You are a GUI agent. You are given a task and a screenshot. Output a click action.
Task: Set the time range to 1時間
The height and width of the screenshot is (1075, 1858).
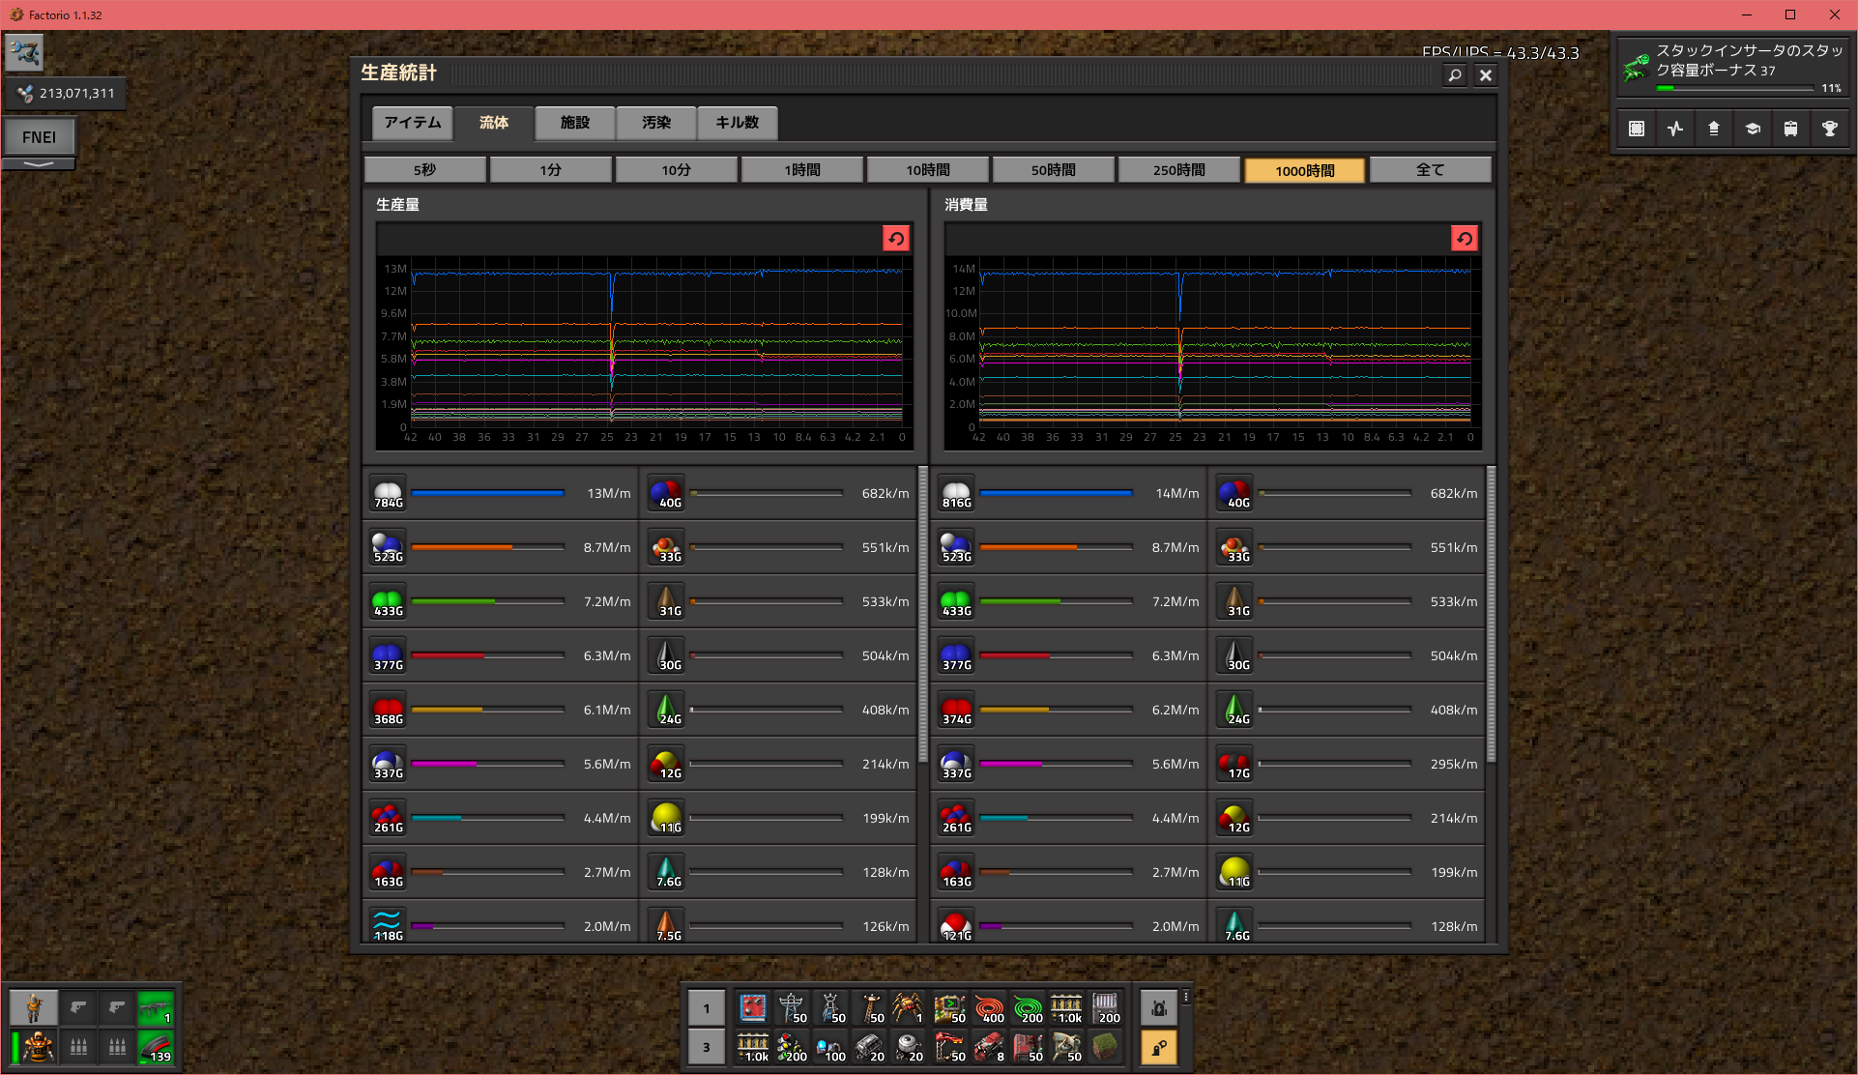click(x=802, y=170)
